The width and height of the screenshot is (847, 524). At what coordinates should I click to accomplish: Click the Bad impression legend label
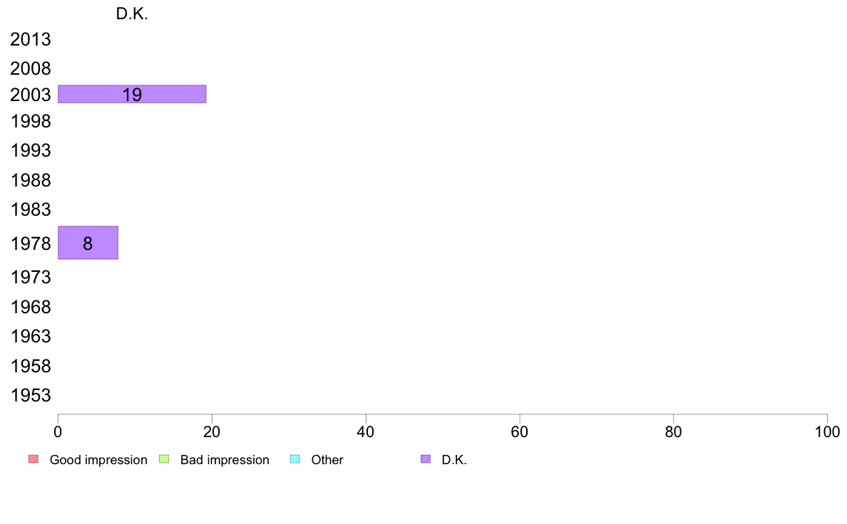tap(225, 460)
